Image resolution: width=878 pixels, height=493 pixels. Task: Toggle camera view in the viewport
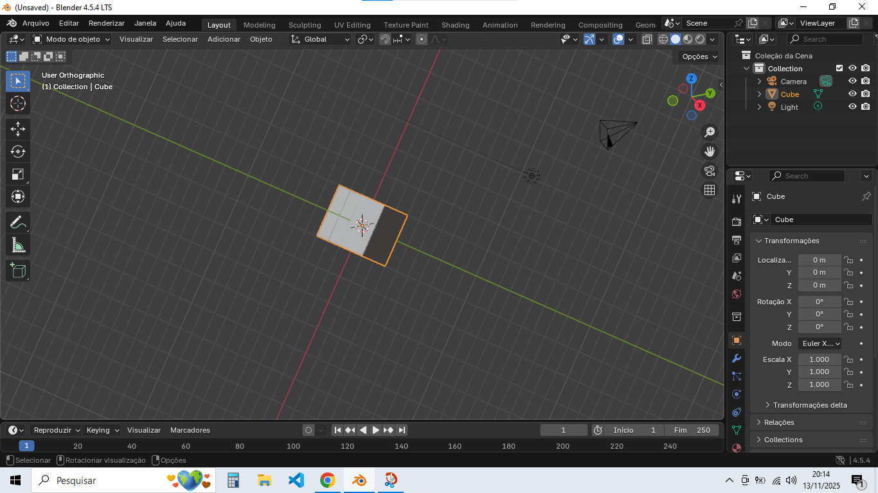tap(710, 171)
